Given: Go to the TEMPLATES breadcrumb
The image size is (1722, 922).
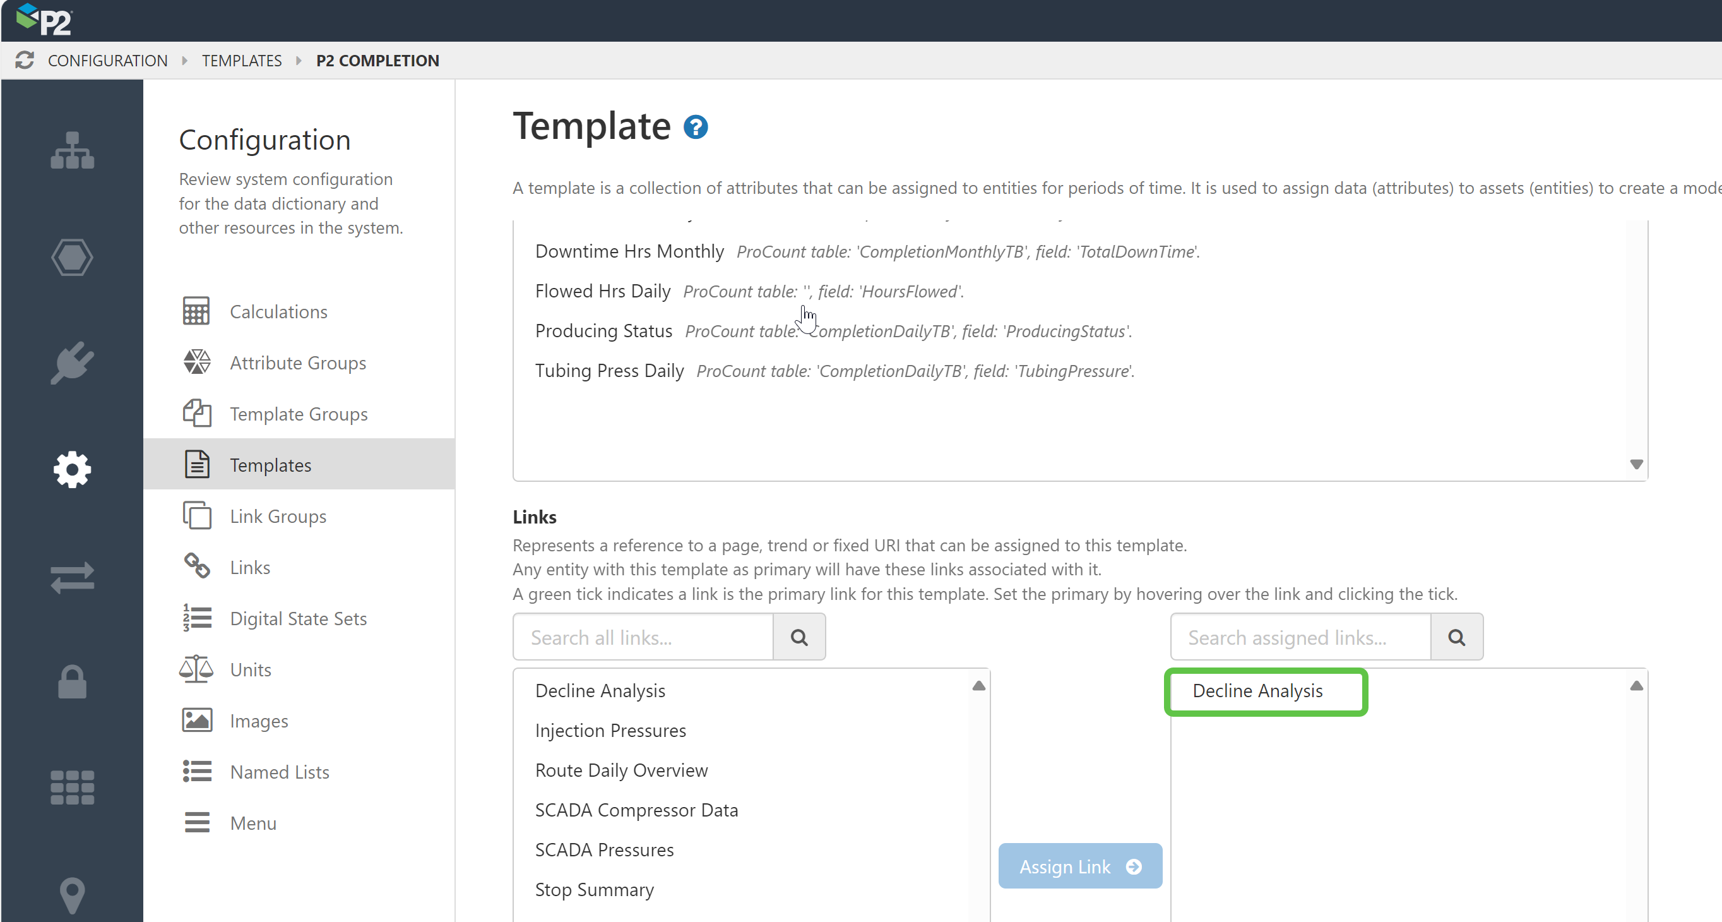Looking at the screenshot, I should (x=242, y=60).
